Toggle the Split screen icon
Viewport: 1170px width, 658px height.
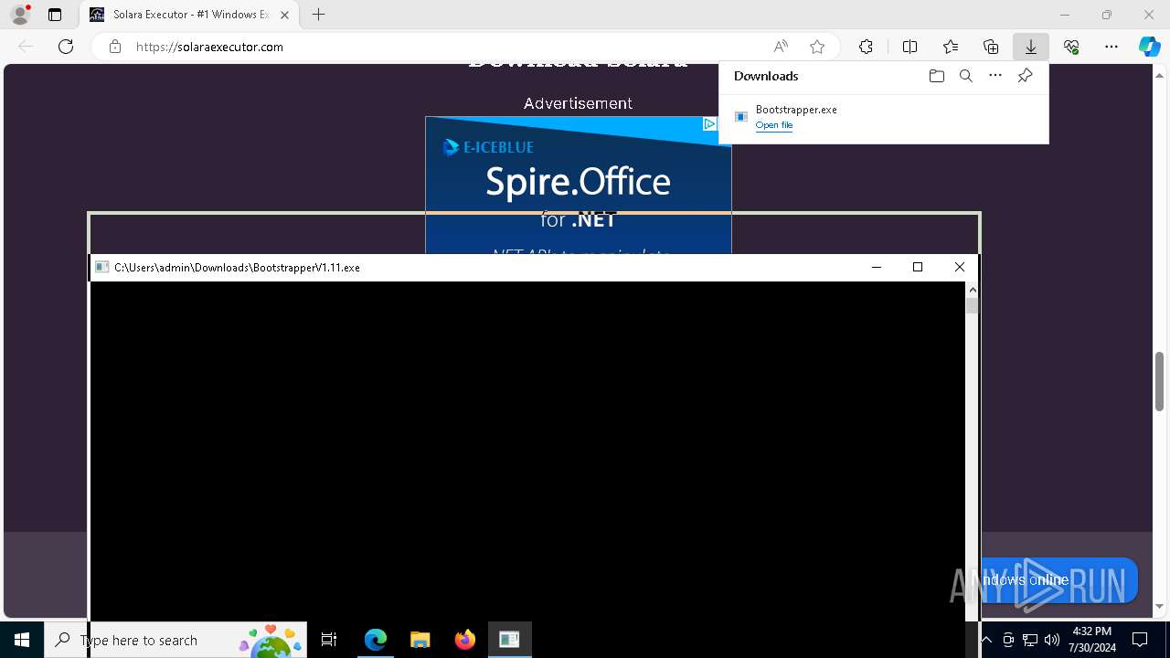pyautogui.click(x=909, y=47)
